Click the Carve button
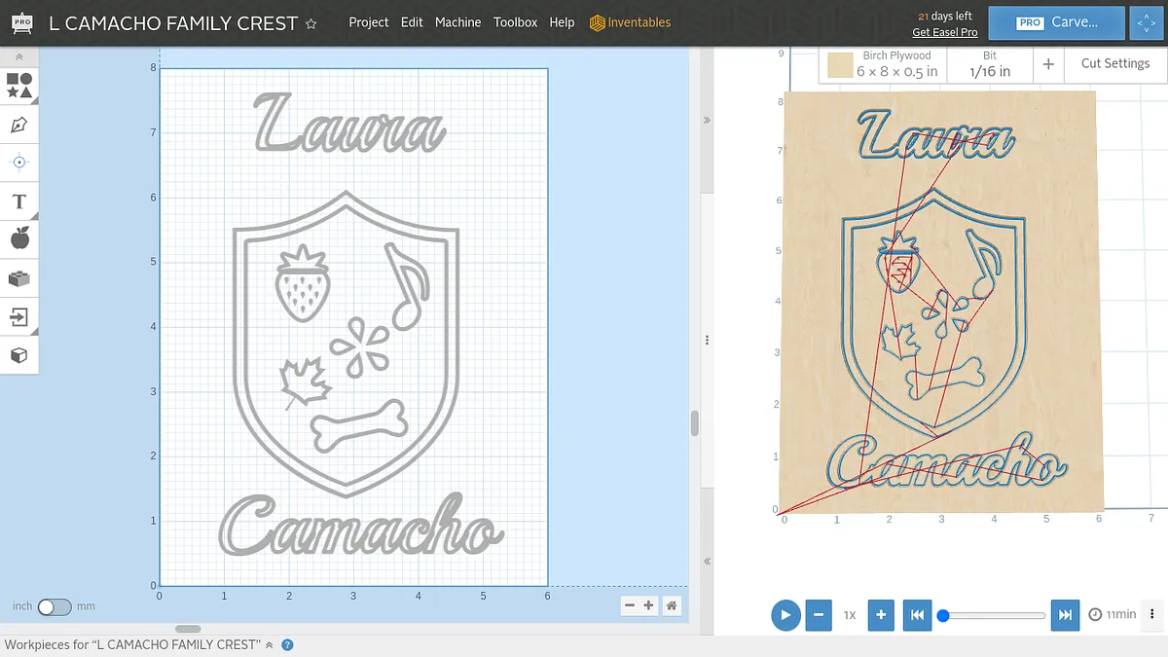Image resolution: width=1168 pixels, height=657 pixels. (1056, 22)
